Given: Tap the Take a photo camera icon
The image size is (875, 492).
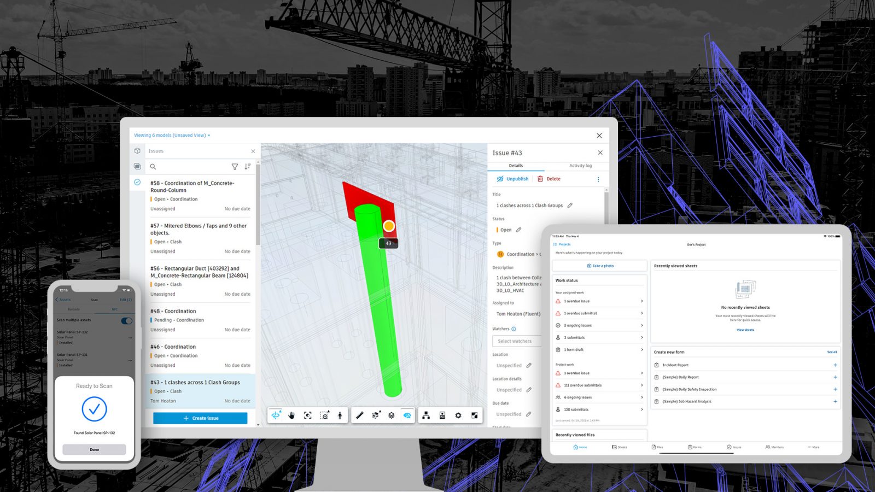Looking at the screenshot, I should coord(590,266).
